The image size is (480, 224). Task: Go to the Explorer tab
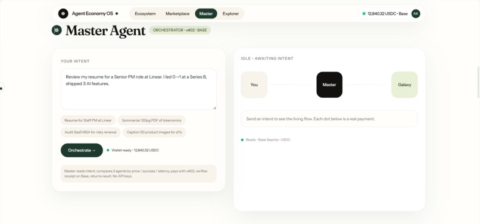click(230, 14)
